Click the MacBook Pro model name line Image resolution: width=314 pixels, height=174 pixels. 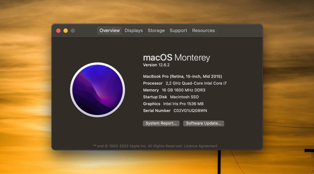[x=182, y=76]
